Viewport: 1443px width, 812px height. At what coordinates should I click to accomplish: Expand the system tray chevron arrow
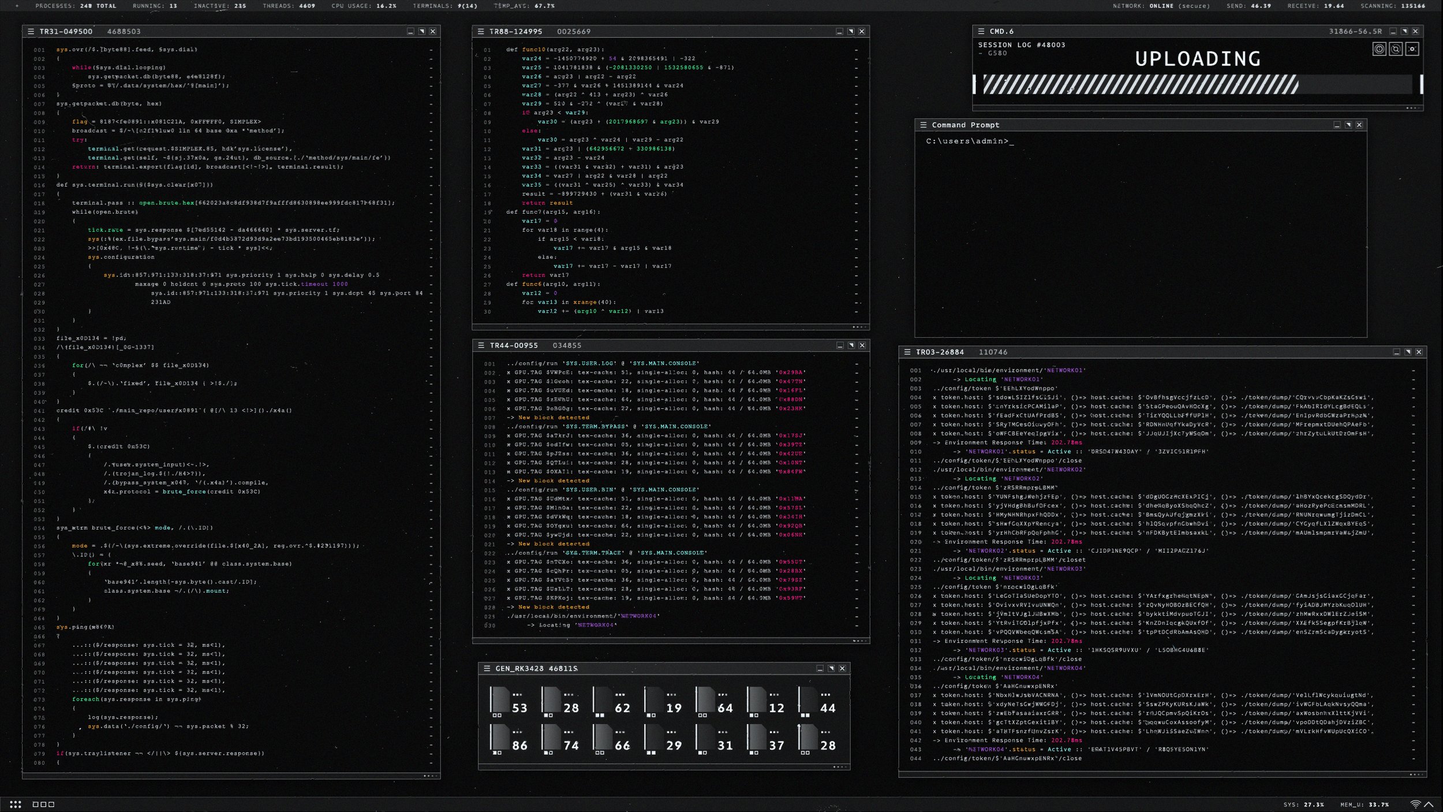pos(1429,804)
